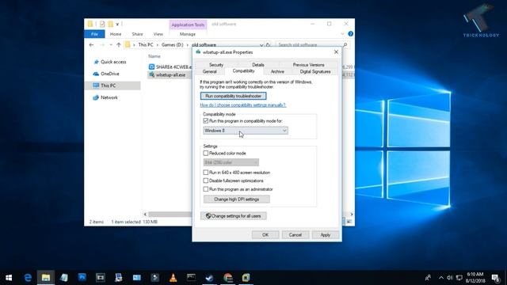507x285 pixels.
Task: Open Microsoft Edge from taskbar
Action: [28, 278]
